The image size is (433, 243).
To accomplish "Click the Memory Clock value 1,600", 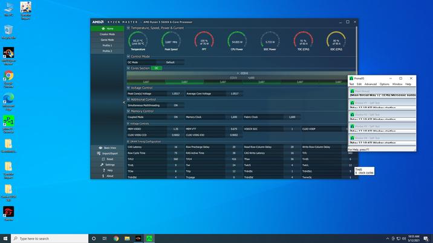I will tap(234, 117).
